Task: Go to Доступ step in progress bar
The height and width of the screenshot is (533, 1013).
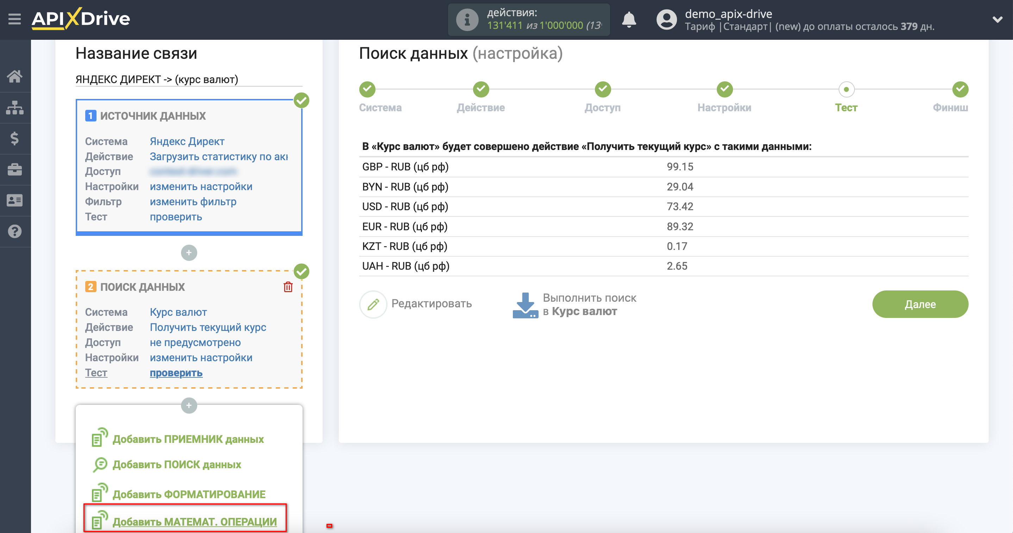Action: tap(602, 90)
